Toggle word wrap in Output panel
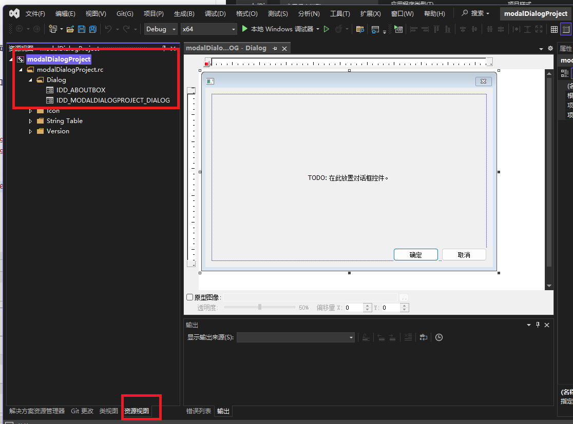This screenshot has width=573, height=424. (423, 337)
